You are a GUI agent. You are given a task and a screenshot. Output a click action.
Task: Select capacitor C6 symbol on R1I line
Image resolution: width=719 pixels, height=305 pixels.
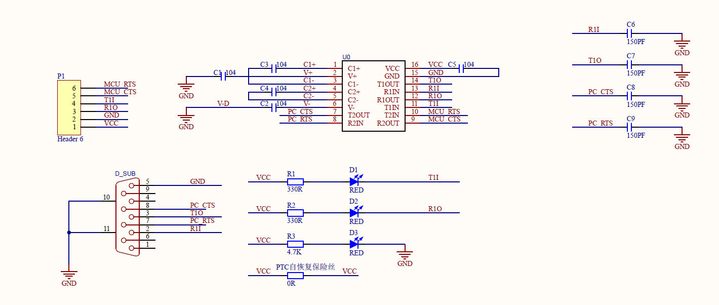629,33
